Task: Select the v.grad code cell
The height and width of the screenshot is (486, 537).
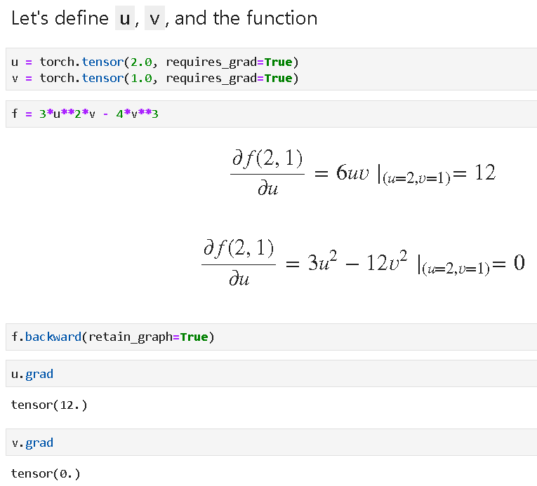Action: pos(270,443)
